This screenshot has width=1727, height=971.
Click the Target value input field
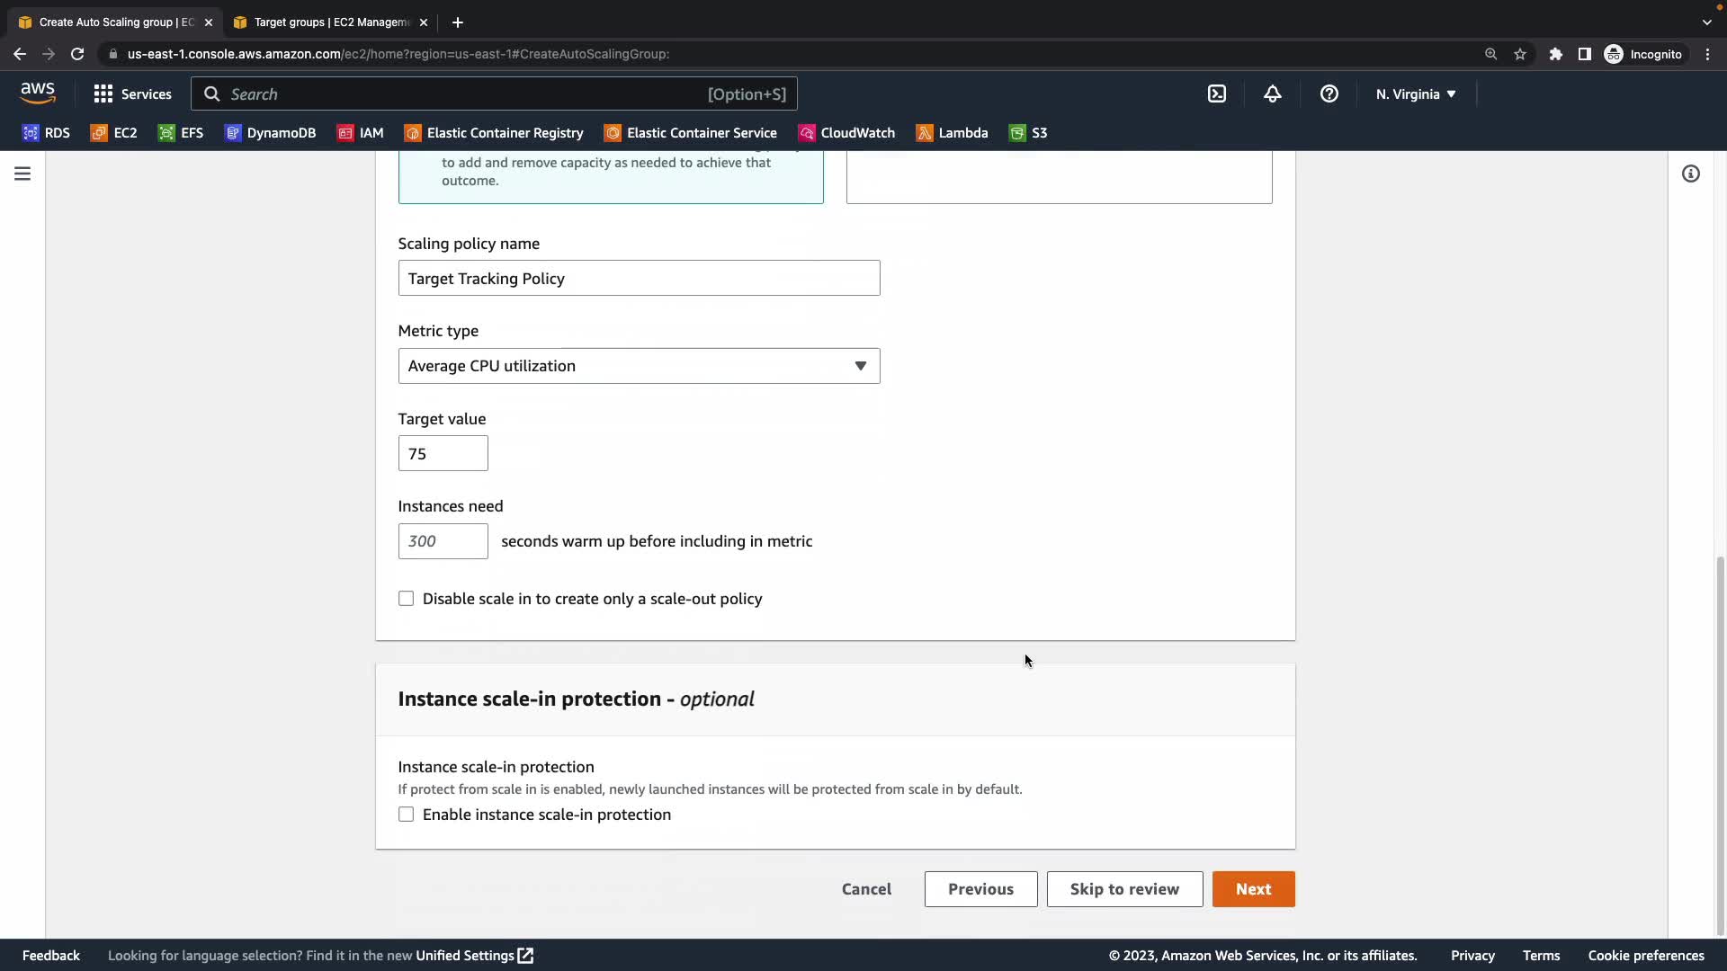click(x=443, y=454)
